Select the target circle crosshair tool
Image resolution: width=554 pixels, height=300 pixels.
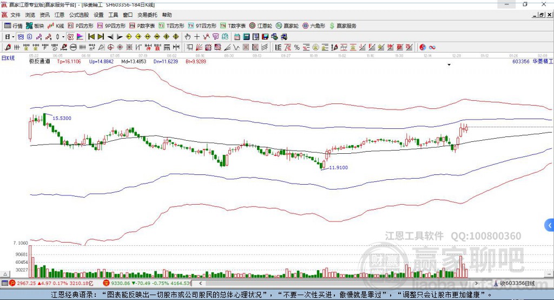click(x=110, y=48)
